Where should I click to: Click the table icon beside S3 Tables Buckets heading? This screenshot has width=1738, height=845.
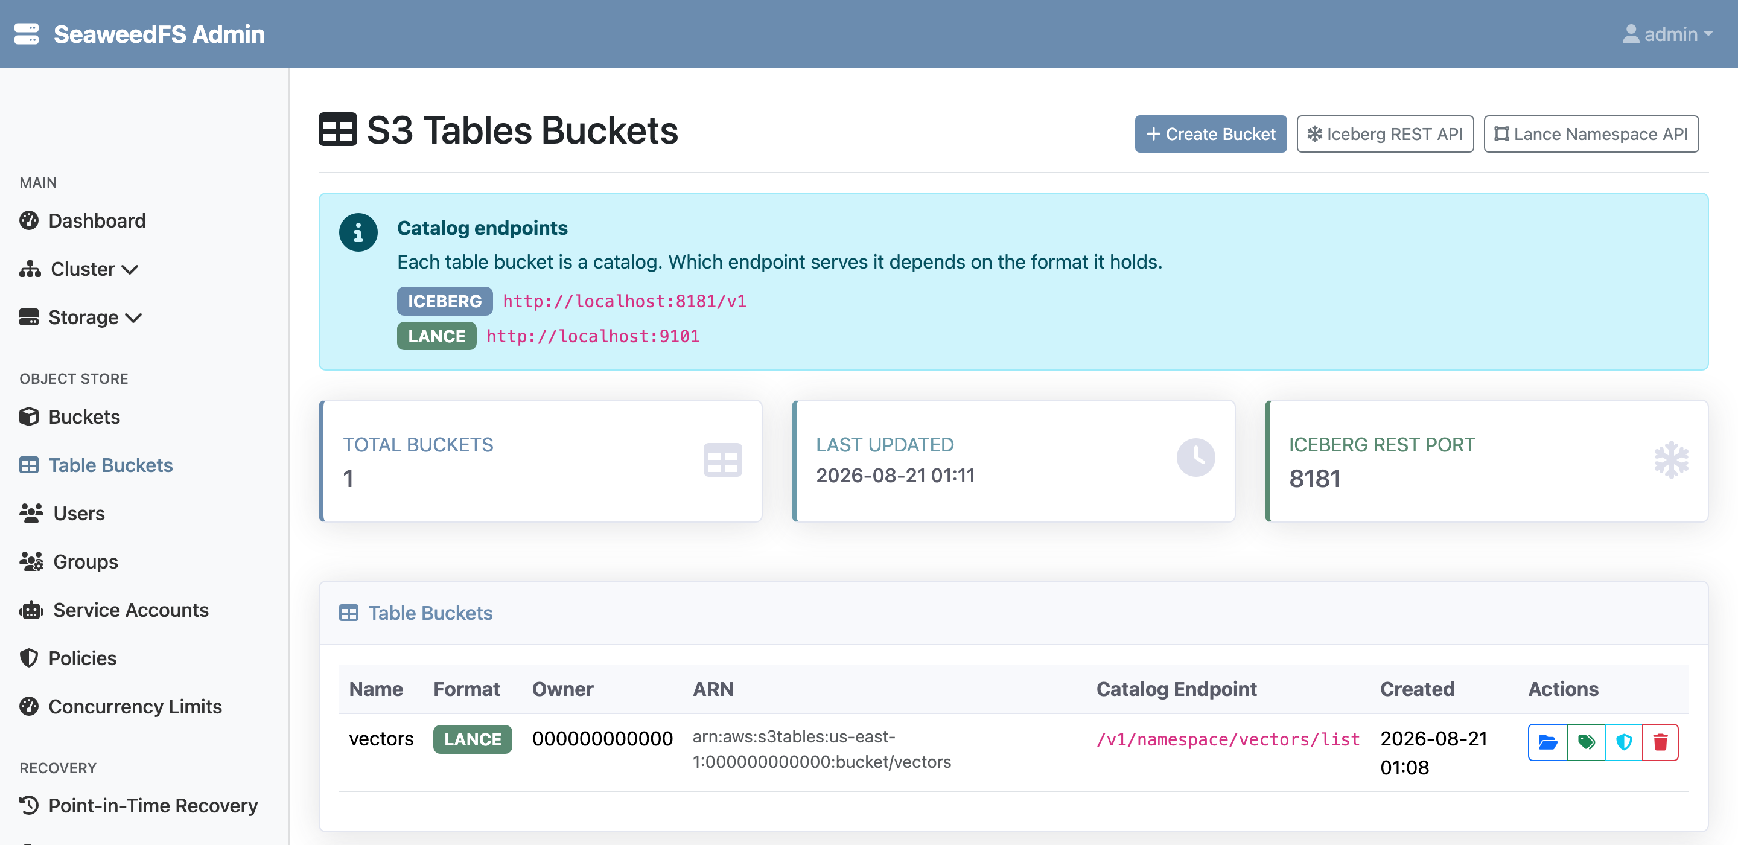[337, 130]
